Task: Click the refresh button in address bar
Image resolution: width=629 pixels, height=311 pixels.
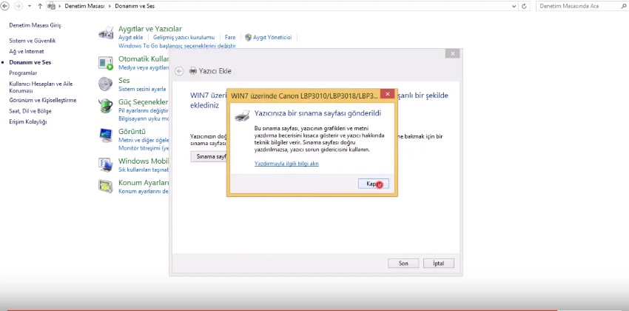Action: (x=525, y=7)
